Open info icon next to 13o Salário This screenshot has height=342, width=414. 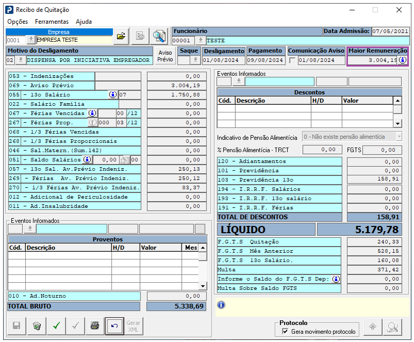tap(113, 95)
